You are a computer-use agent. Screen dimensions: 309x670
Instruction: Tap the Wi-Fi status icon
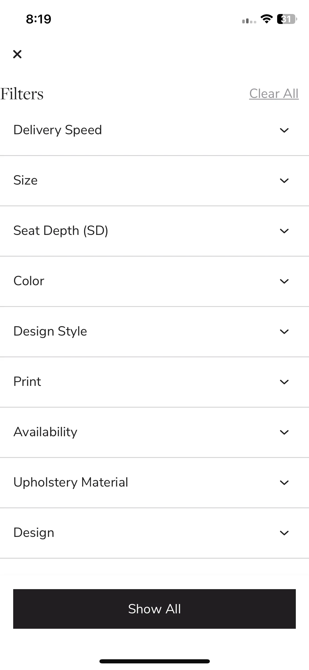266,19
